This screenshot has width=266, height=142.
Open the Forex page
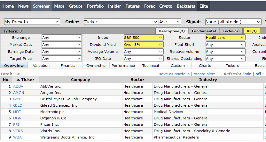(x=149, y=6)
